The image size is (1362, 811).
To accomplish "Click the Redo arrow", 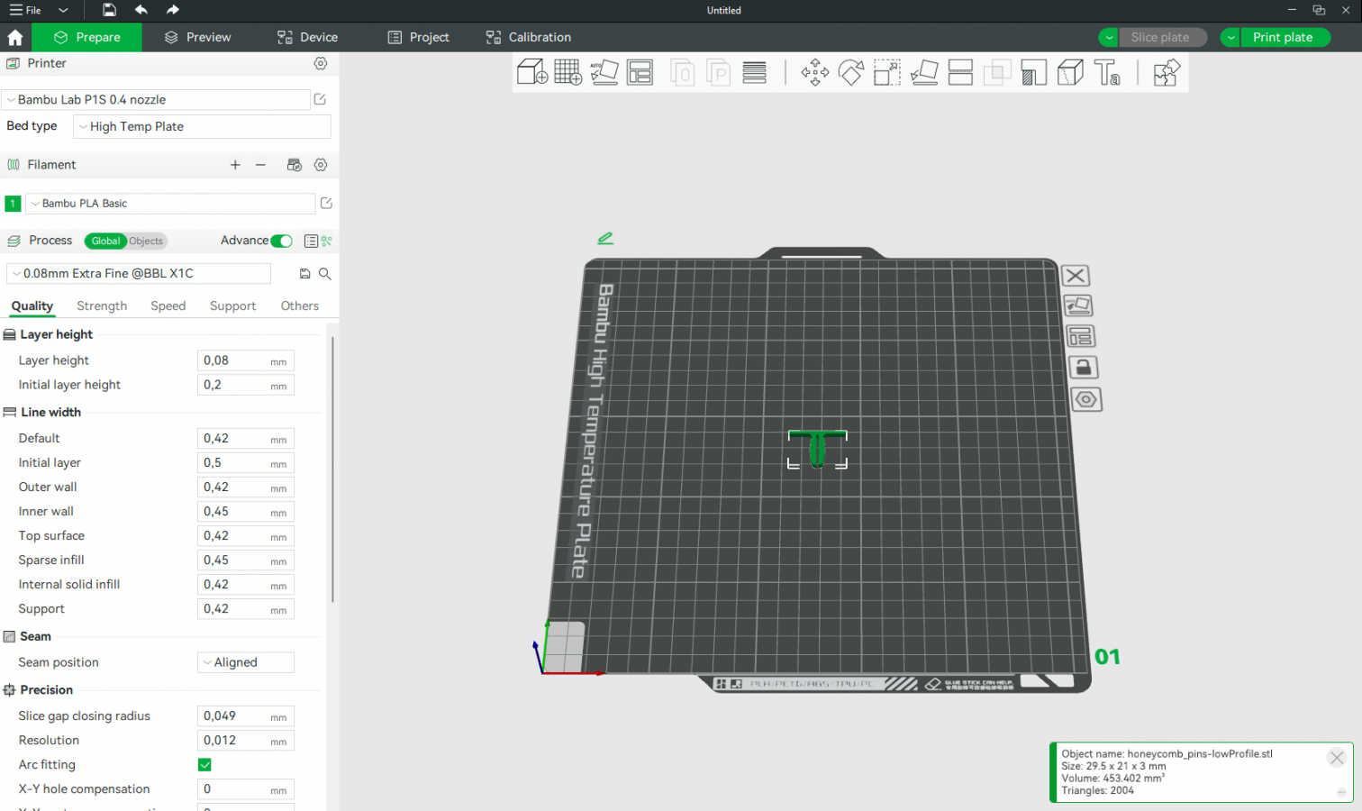I will (x=173, y=10).
